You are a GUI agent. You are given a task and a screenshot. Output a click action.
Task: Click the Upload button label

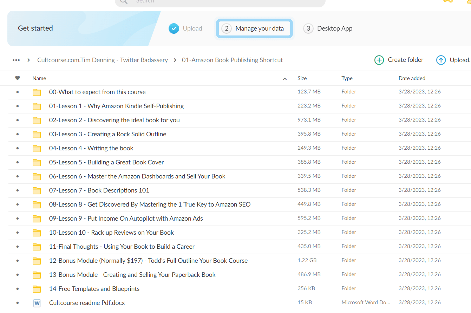point(460,60)
